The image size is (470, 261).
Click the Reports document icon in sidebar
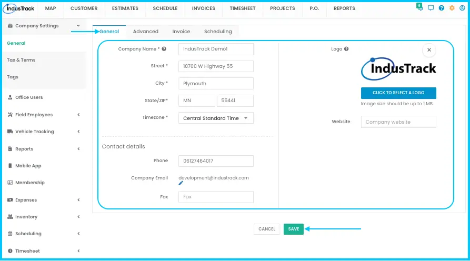tap(10, 149)
